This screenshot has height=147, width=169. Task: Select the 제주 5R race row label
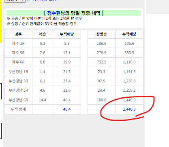18,53
